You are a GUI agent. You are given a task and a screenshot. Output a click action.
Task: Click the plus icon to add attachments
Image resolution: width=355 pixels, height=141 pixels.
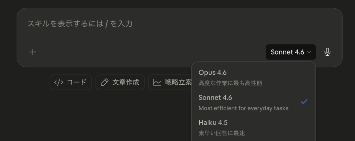click(x=33, y=52)
